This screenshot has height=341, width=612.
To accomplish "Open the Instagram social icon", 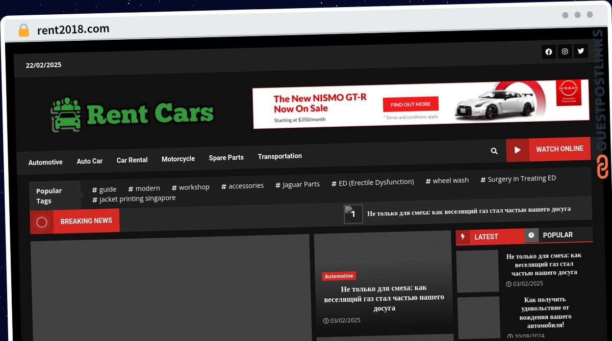I will click(565, 51).
